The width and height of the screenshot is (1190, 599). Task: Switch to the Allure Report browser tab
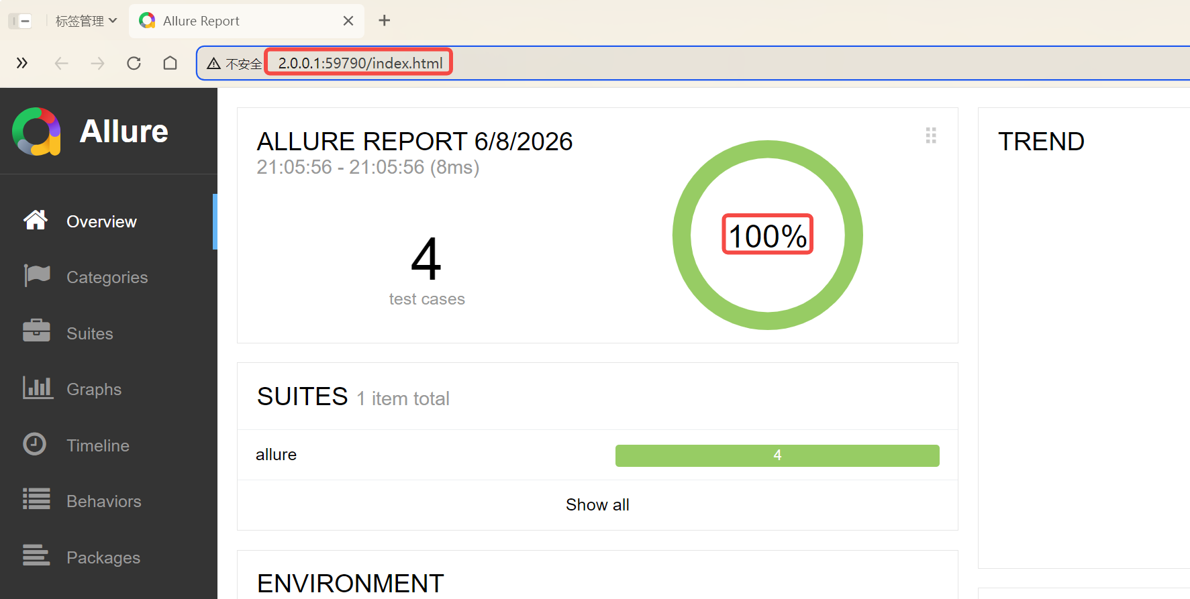coord(246,21)
